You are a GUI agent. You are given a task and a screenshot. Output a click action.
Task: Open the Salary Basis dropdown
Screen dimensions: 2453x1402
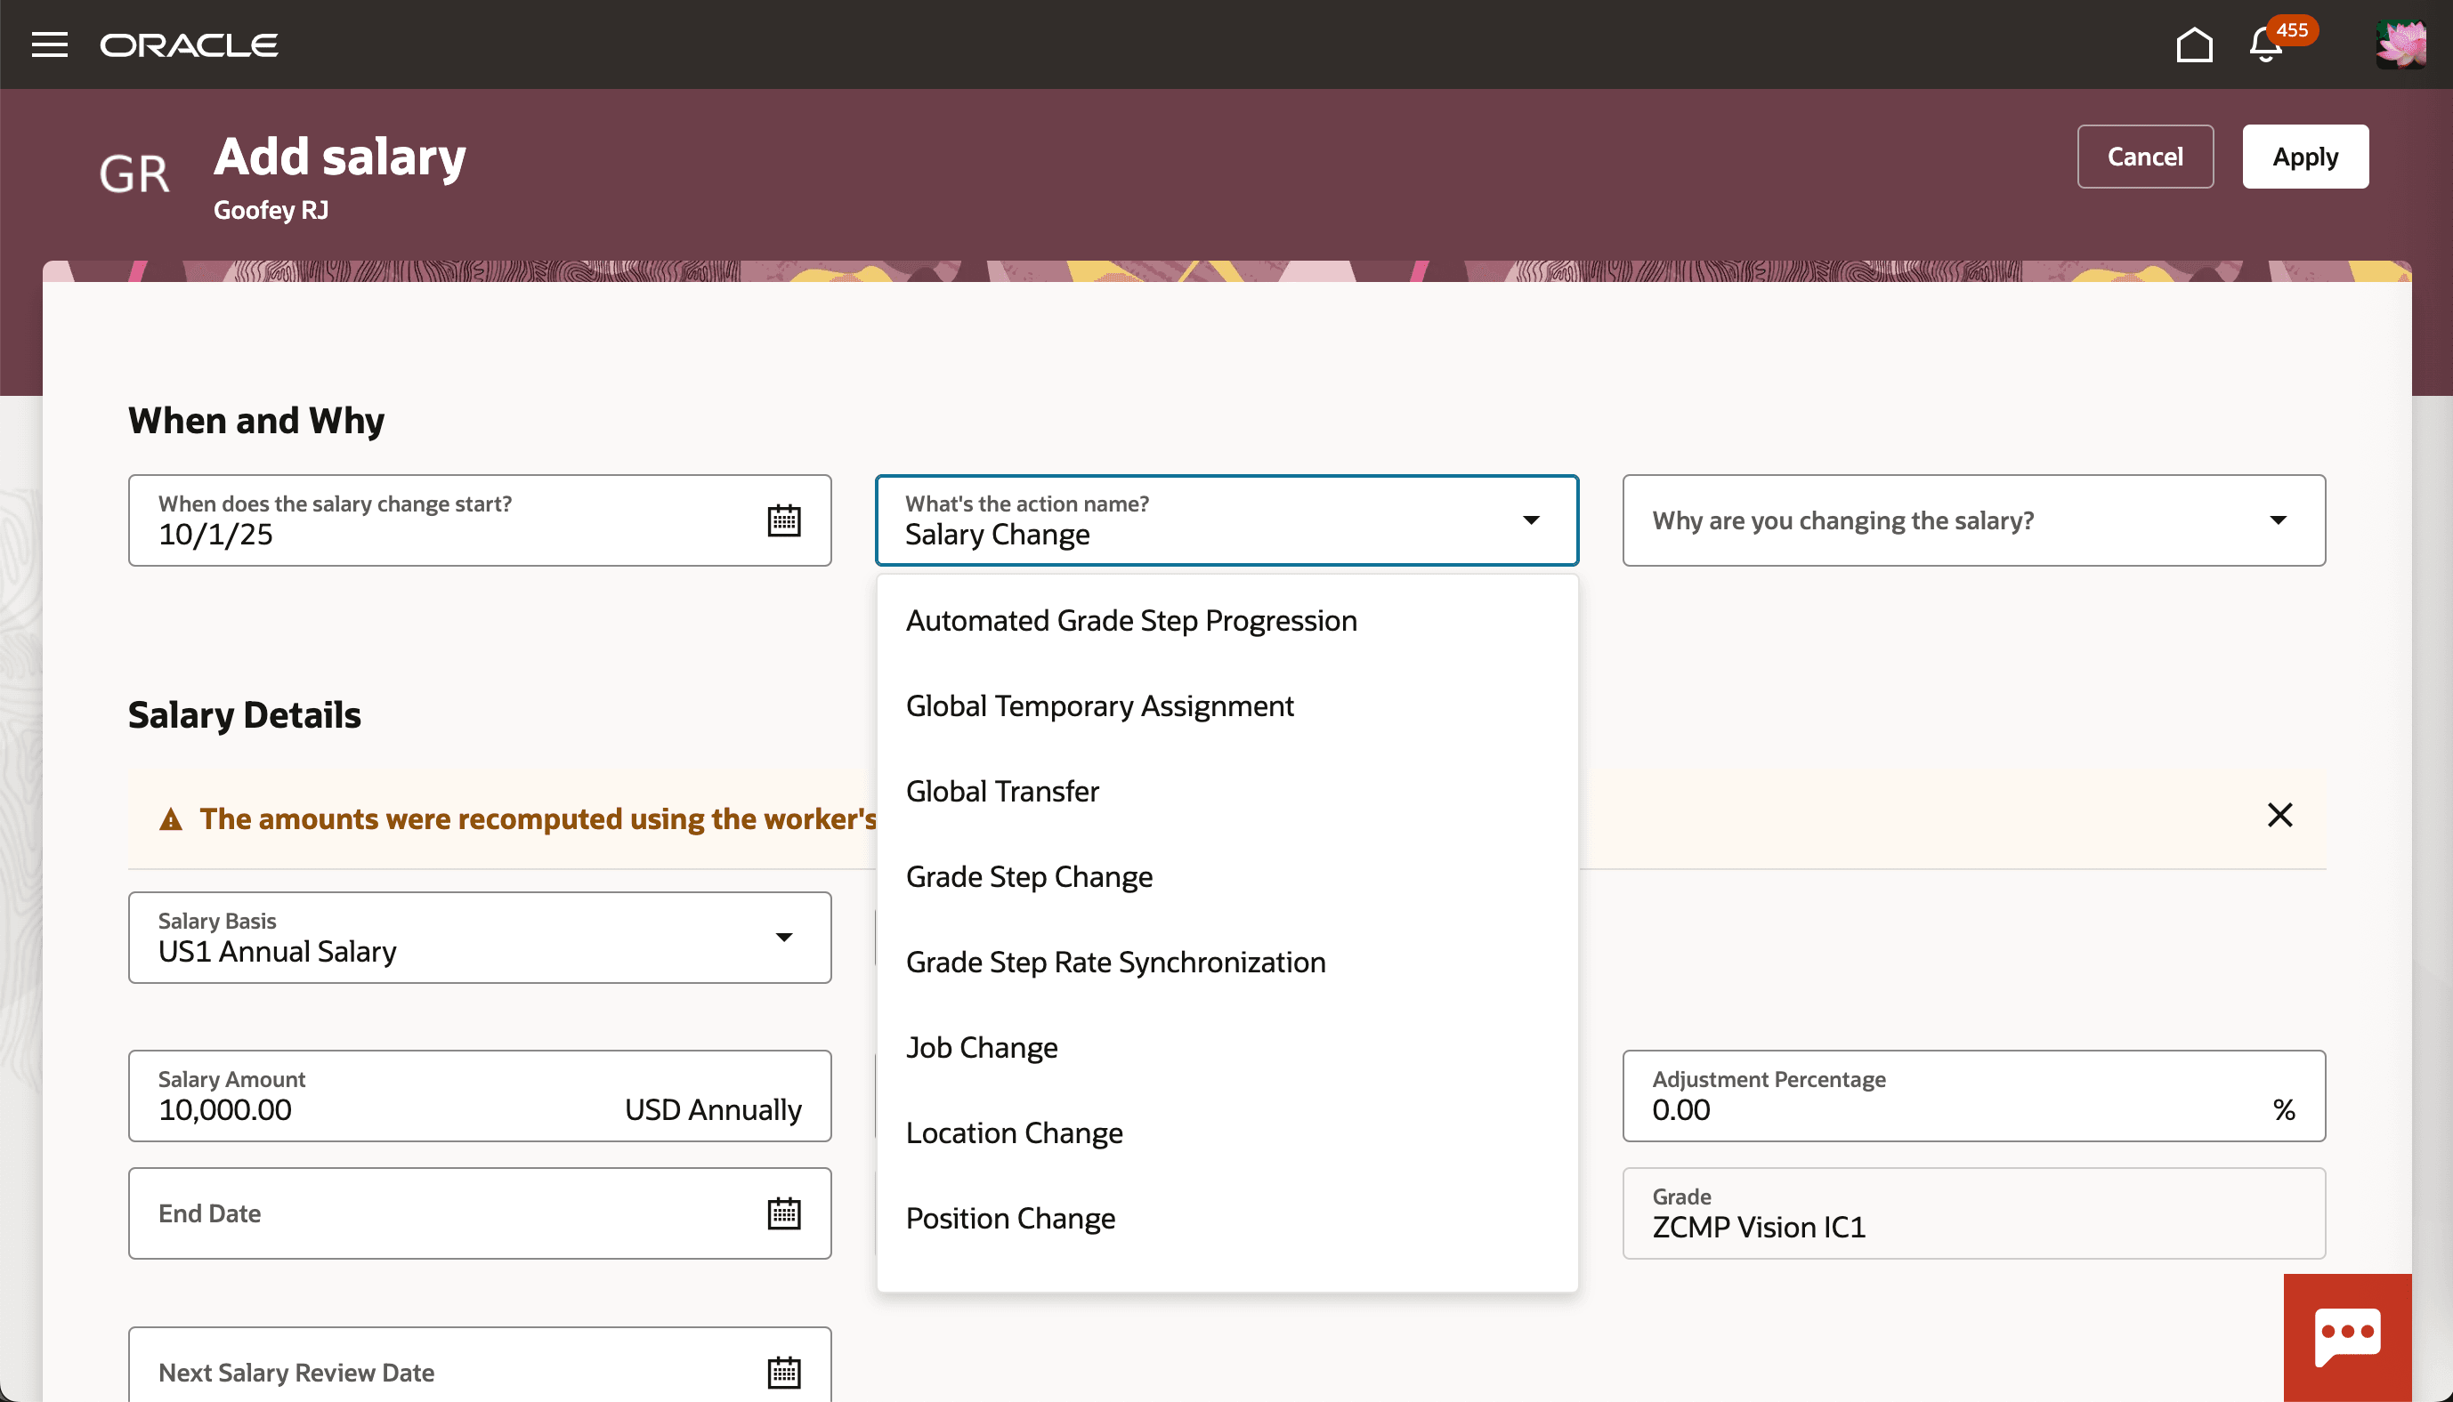785,937
